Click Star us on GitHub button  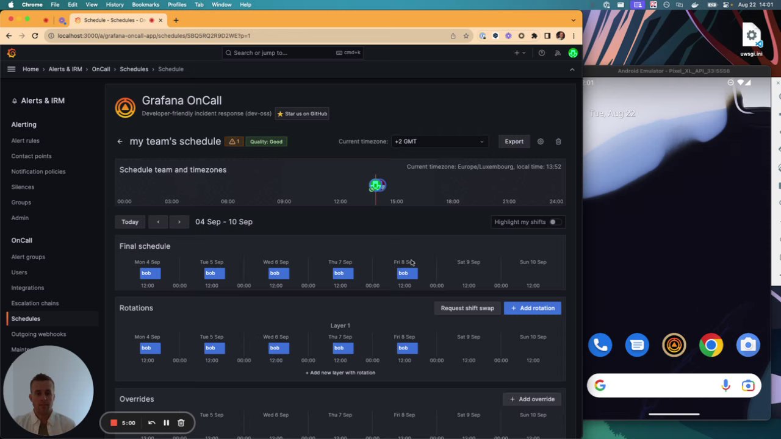(x=302, y=114)
